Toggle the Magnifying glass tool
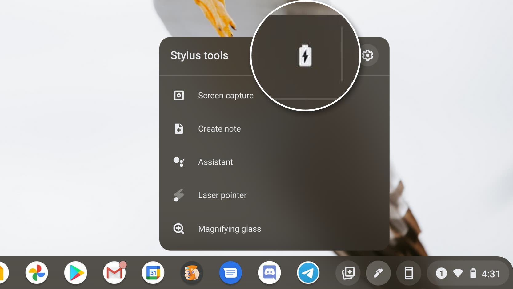Viewport: 513px width, 289px height. point(229,229)
